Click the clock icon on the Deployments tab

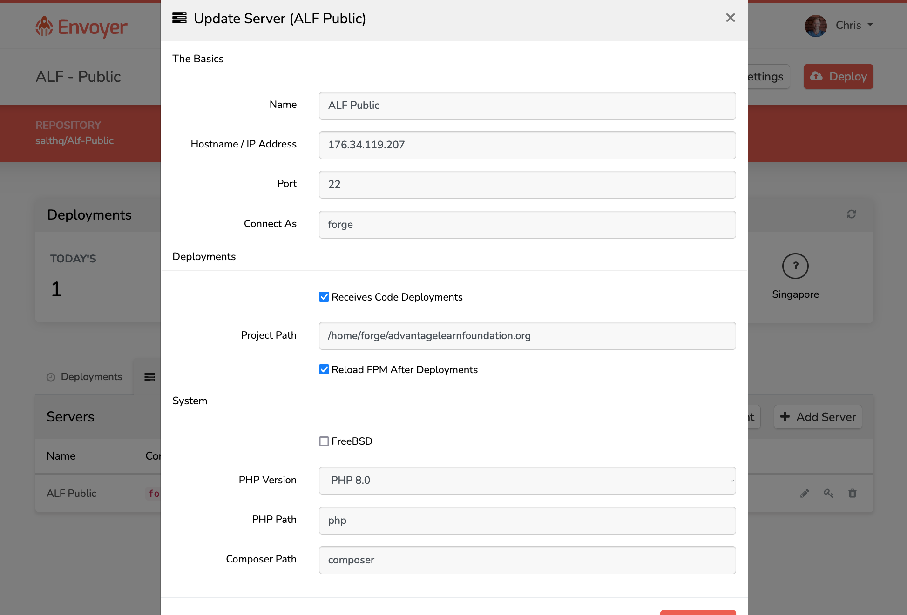click(51, 377)
